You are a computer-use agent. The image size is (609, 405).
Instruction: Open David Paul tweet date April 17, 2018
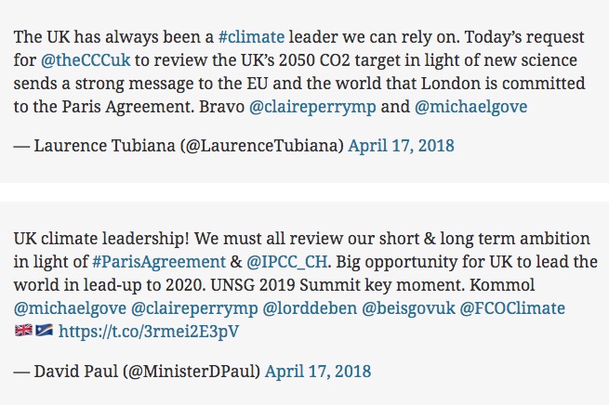tap(318, 372)
